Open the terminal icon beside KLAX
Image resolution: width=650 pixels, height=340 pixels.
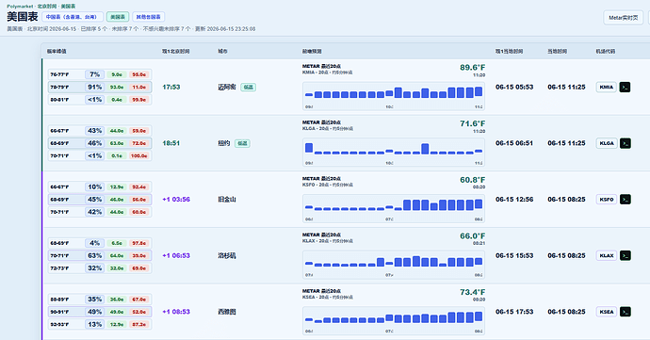point(625,255)
